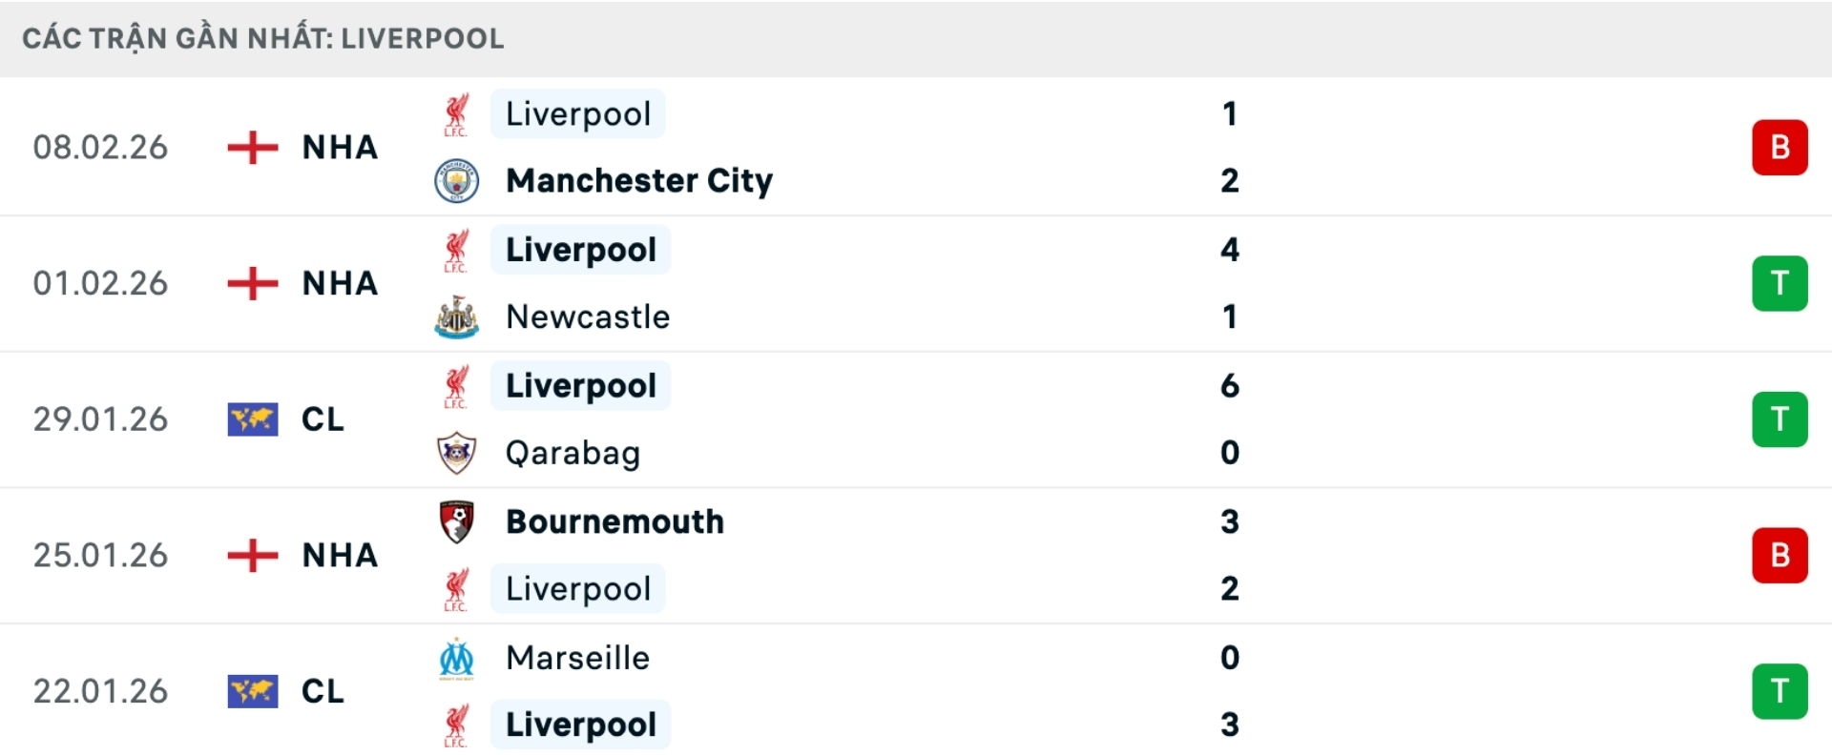Select the Manchester City logo
Image resolution: width=1832 pixels, height=755 pixels.
pos(458,181)
